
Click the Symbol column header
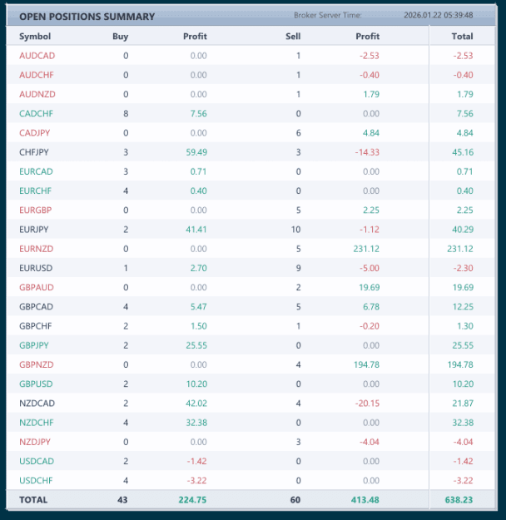(35, 36)
